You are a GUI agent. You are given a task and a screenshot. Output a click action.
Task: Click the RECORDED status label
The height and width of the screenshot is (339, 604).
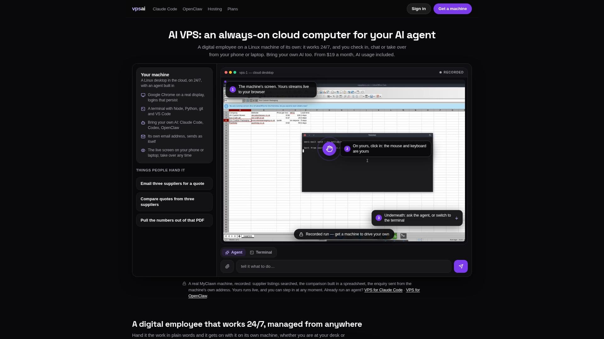tap(451, 73)
